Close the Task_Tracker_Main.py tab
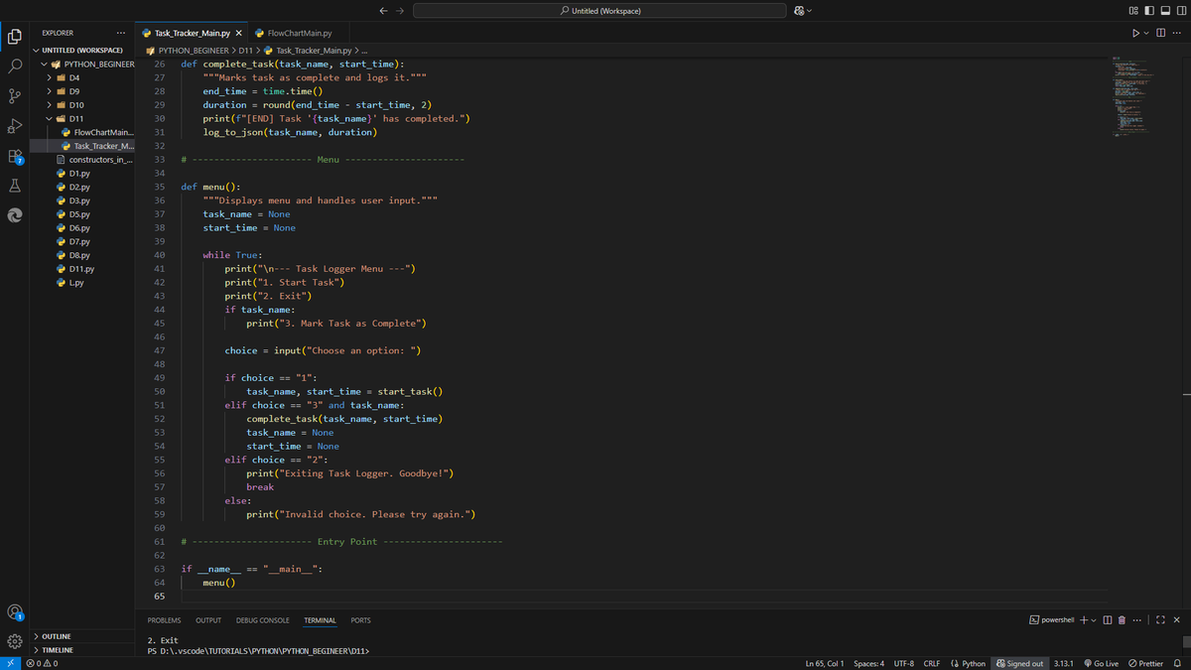Viewport: 1191px width, 670px height. (x=239, y=34)
